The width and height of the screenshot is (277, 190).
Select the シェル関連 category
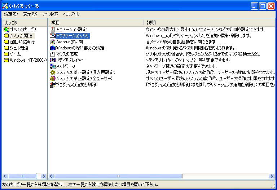click(x=19, y=48)
